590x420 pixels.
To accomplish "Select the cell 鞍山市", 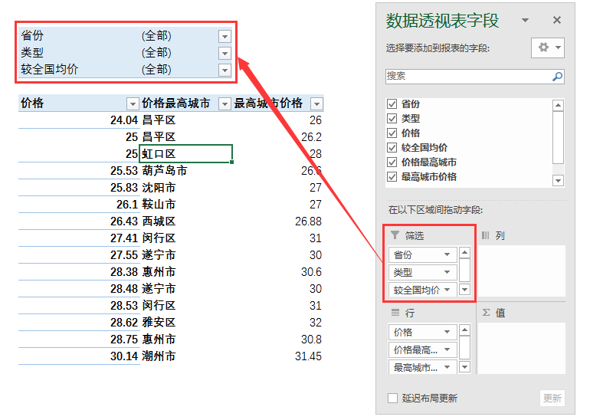I will point(186,205).
